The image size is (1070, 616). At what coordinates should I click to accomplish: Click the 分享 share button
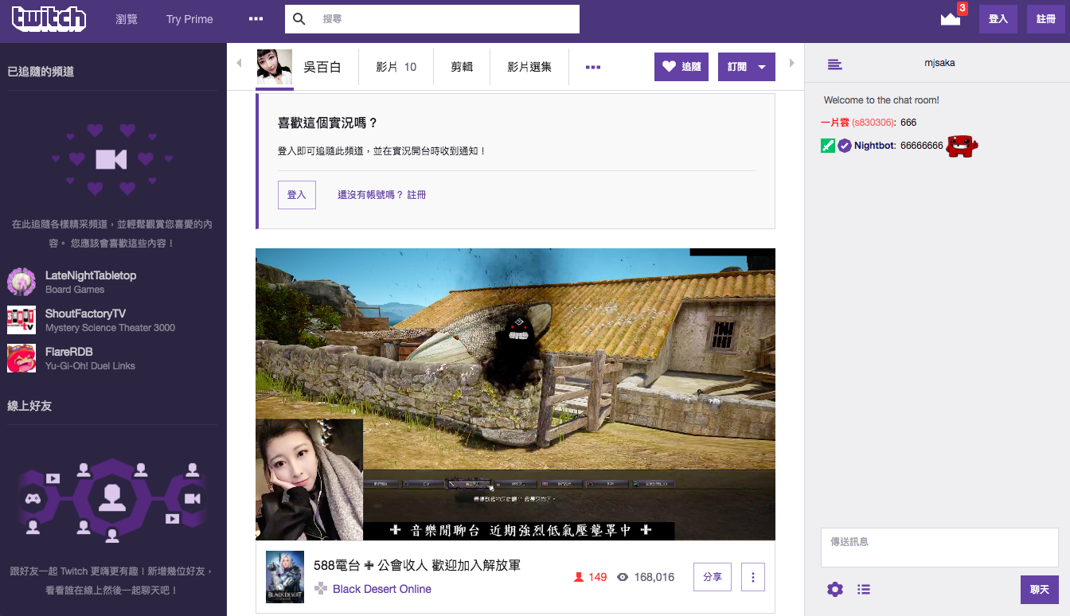(712, 577)
